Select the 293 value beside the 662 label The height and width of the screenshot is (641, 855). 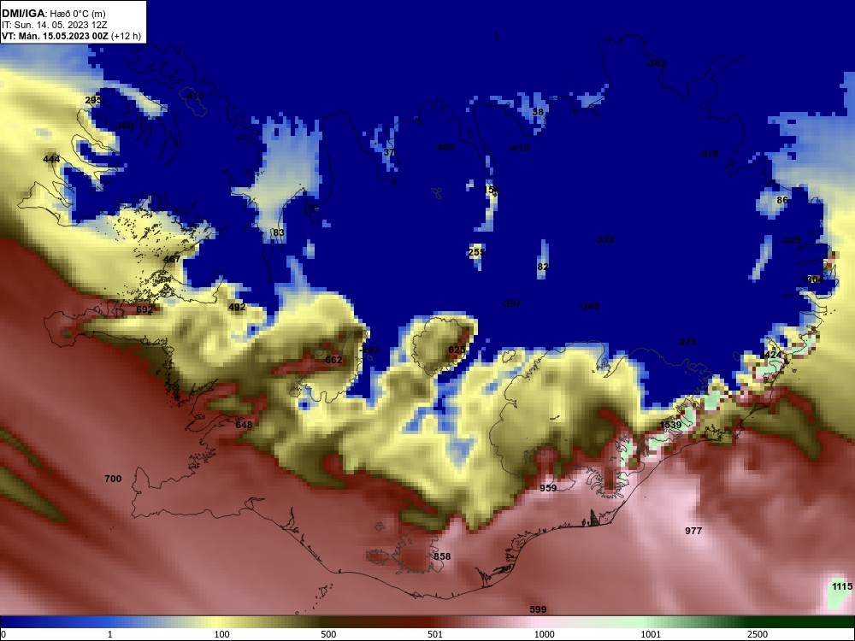(x=371, y=350)
